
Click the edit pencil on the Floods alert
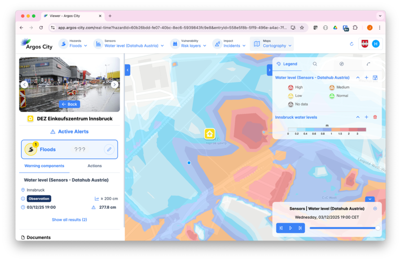[109, 149]
